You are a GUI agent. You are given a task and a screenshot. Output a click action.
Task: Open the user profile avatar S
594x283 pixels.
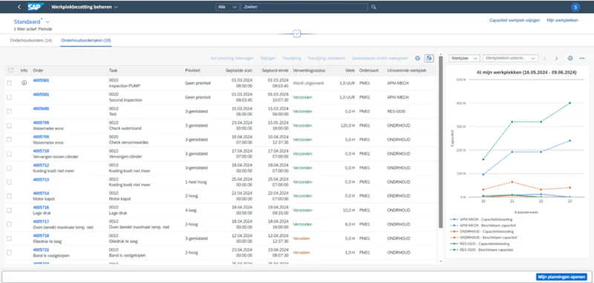[x=575, y=7]
